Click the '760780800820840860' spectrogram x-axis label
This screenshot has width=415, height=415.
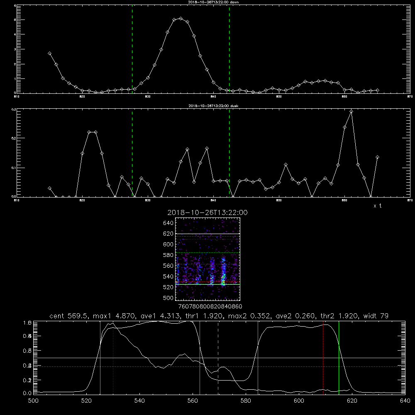(210, 307)
